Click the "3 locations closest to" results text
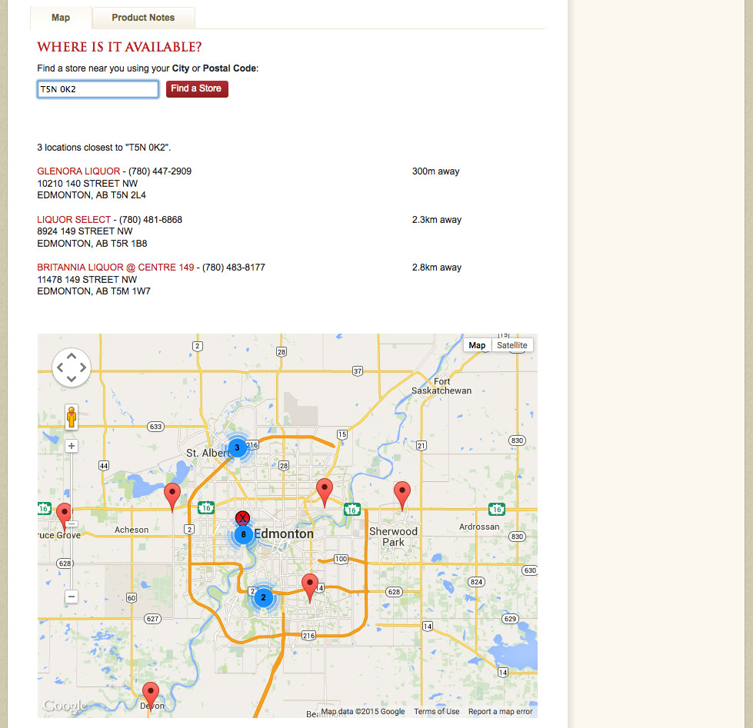The image size is (753, 728). pos(104,148)
